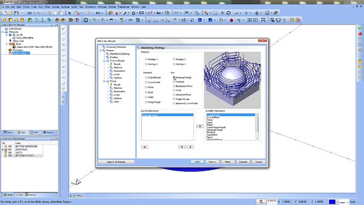Image resolution: width=364 pixels, height=205 pixels.
Task: Switch to the Layers tab
Action: click(8, 195)
